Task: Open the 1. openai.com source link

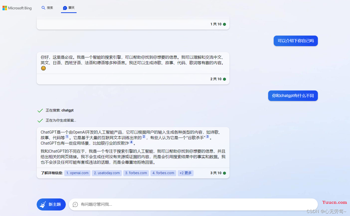Action: 77,173
